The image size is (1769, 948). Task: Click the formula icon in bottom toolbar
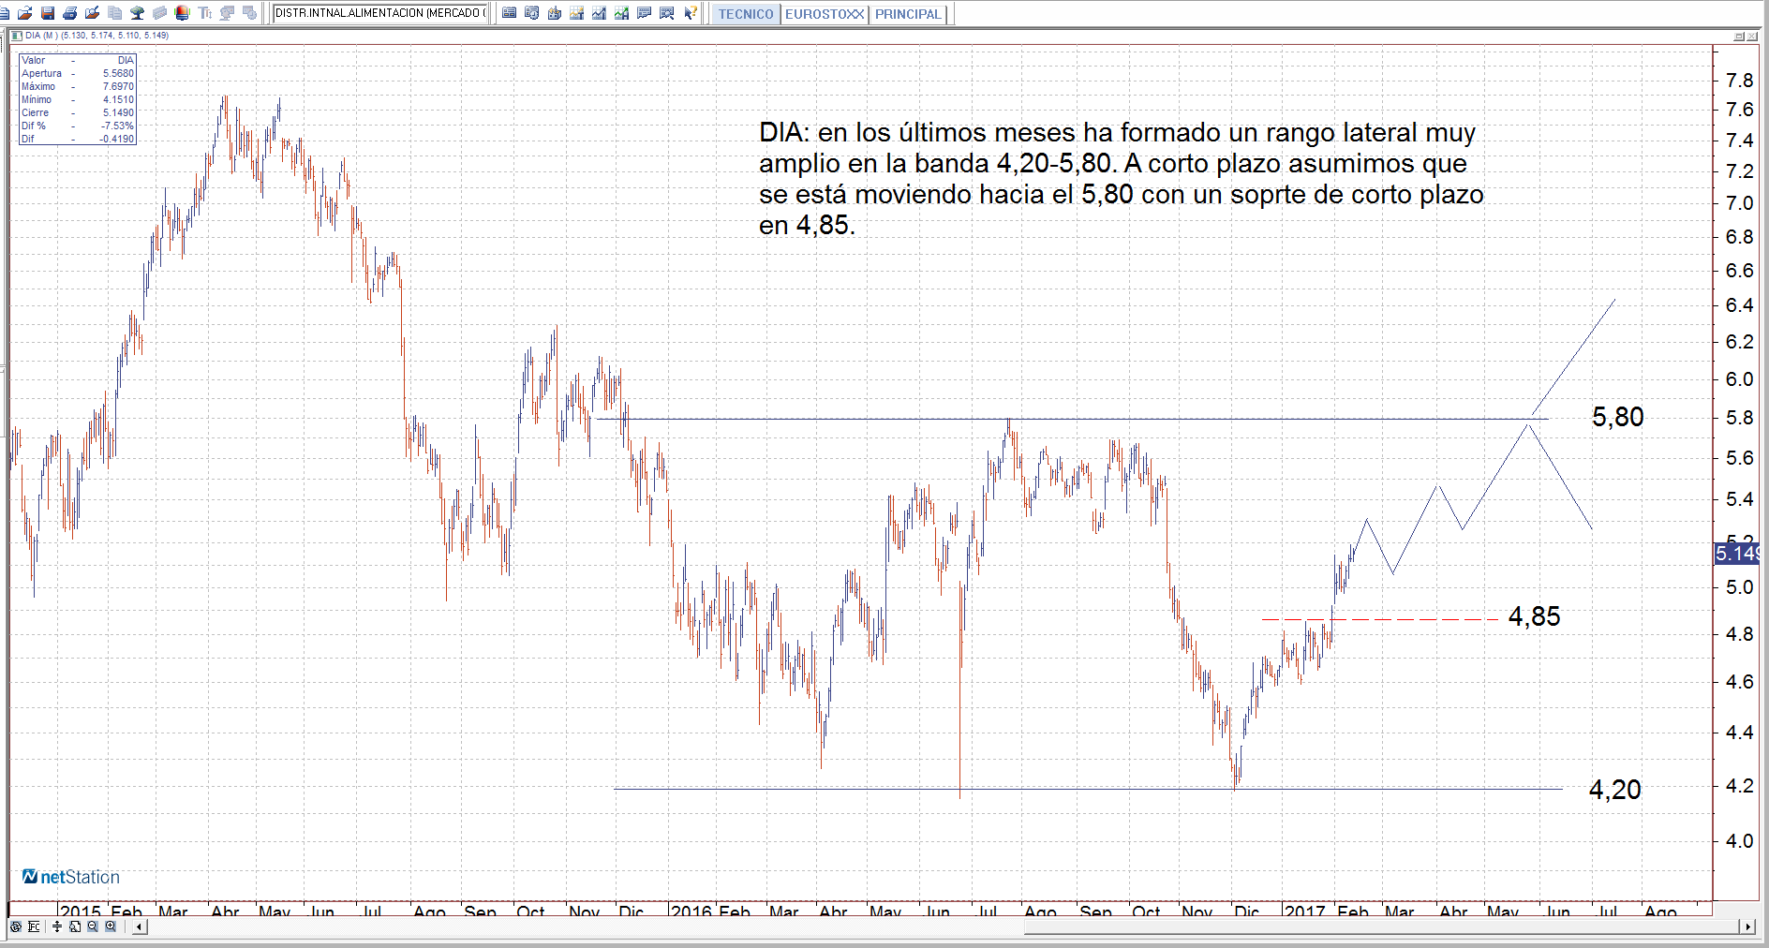click(35, 926)
